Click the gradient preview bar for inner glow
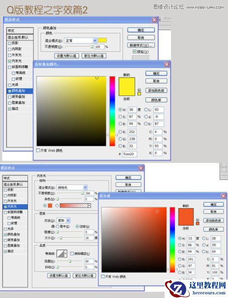The image size is (228, 298). tap(74, 206)
